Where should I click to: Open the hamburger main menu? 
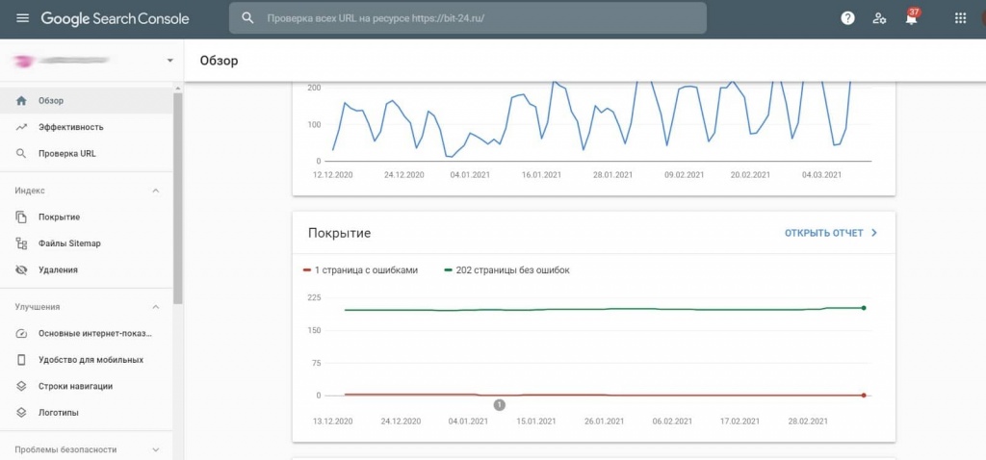[22, 18]
